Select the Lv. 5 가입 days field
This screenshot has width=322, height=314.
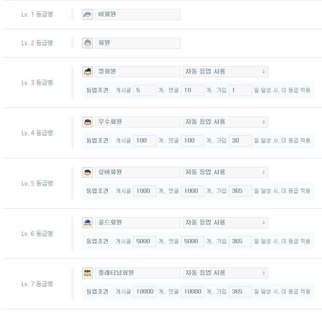point(240,191)
